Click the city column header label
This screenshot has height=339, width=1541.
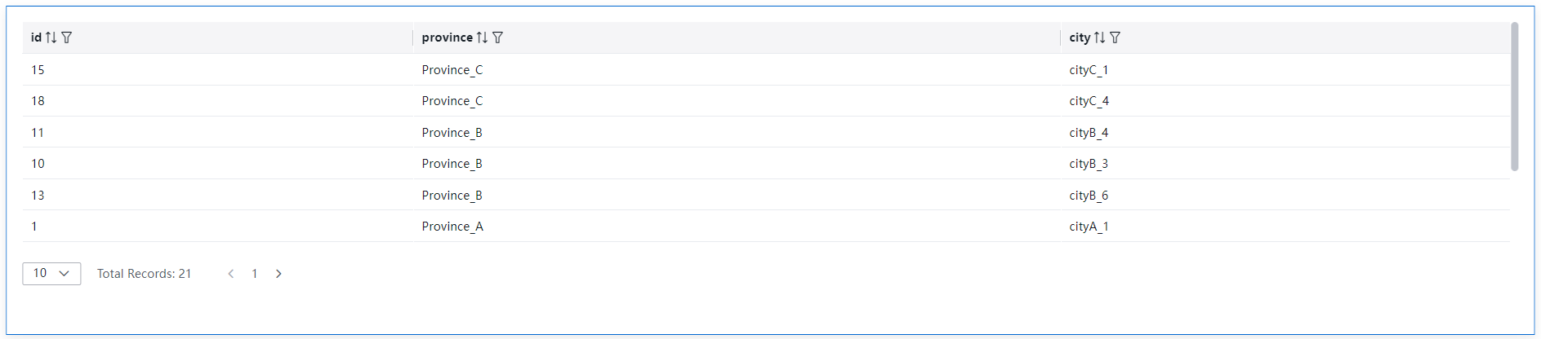[1080, 37]
